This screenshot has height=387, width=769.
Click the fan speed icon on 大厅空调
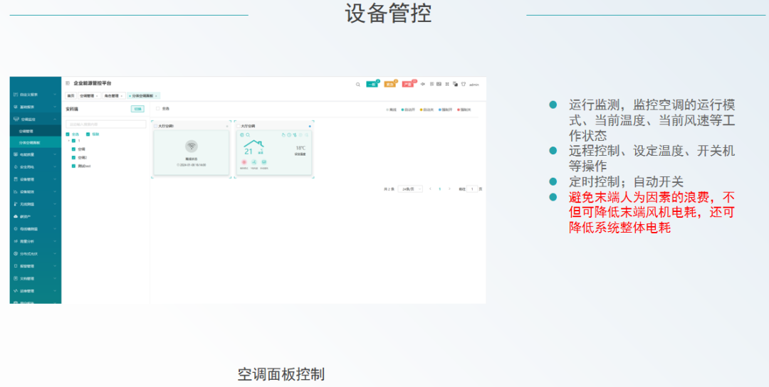[254, 162]
